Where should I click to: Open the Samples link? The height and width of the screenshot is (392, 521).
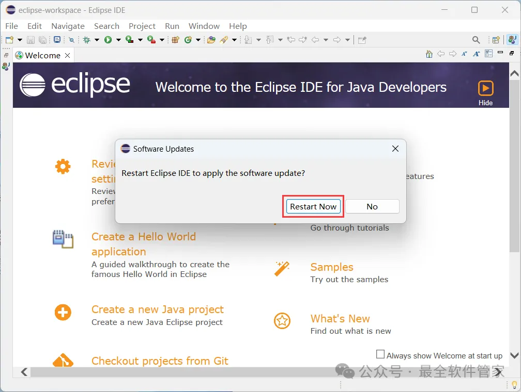332,267
